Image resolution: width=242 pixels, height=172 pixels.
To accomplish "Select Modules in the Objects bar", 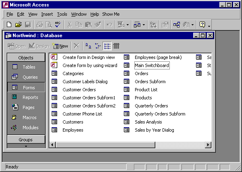I will click(26, 128).
